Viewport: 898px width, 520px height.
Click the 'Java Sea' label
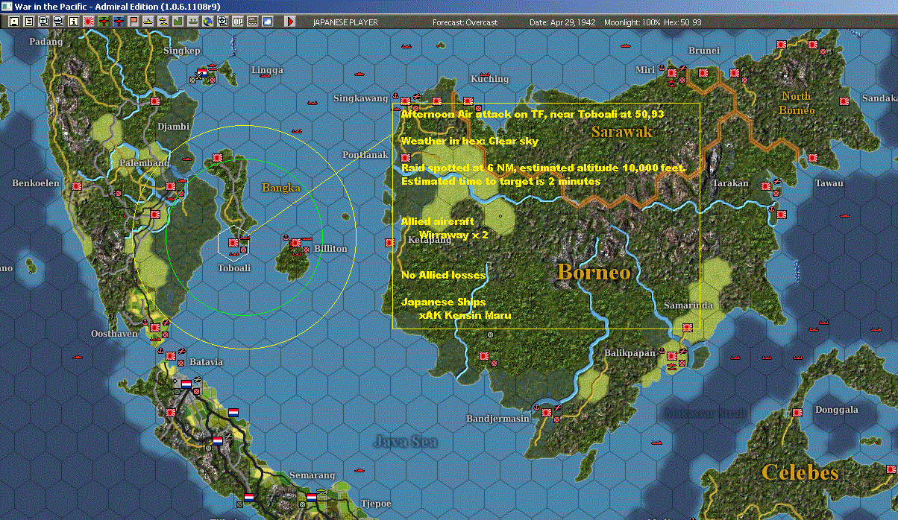pos(405,441)
